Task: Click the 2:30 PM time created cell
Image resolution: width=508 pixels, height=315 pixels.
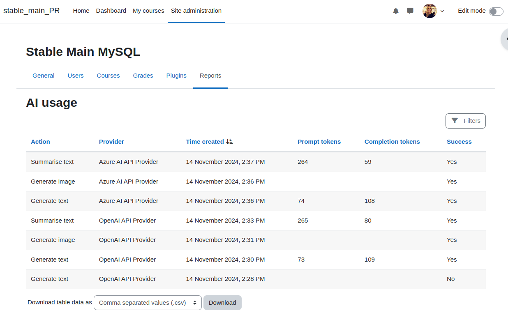Action: click(x=225, y=260)
